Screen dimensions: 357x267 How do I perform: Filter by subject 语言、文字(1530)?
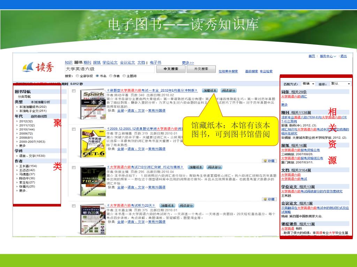point(32,156)
